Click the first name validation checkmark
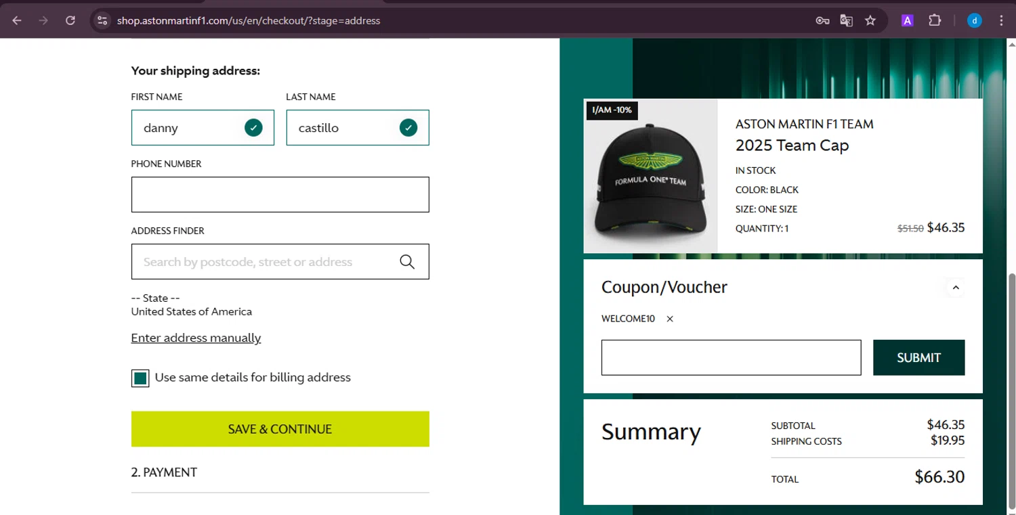1016x515 pixels. 253,127
